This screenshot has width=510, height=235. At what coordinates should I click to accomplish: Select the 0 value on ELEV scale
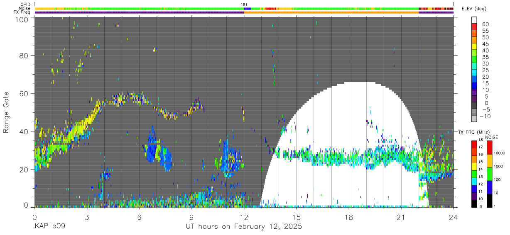pyautogui.click(x=486, y=103)
